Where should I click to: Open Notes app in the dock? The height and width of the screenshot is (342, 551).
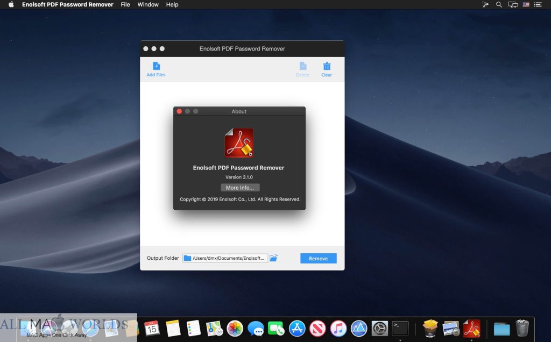pyautogui.click(x=173, y=329)
